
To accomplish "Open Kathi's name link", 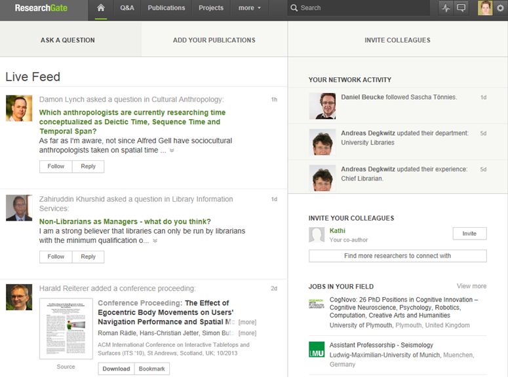I will tap(338, 231).
